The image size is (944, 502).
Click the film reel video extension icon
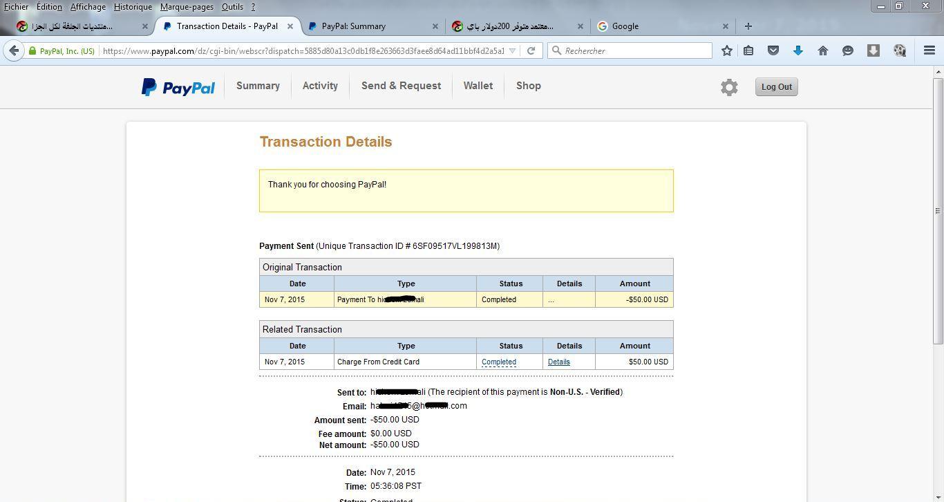coord(899,50)
